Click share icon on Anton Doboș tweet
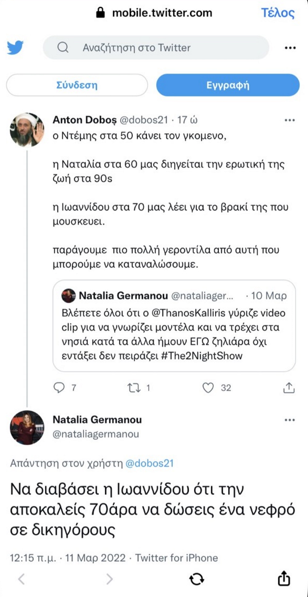 pos(289,388)
